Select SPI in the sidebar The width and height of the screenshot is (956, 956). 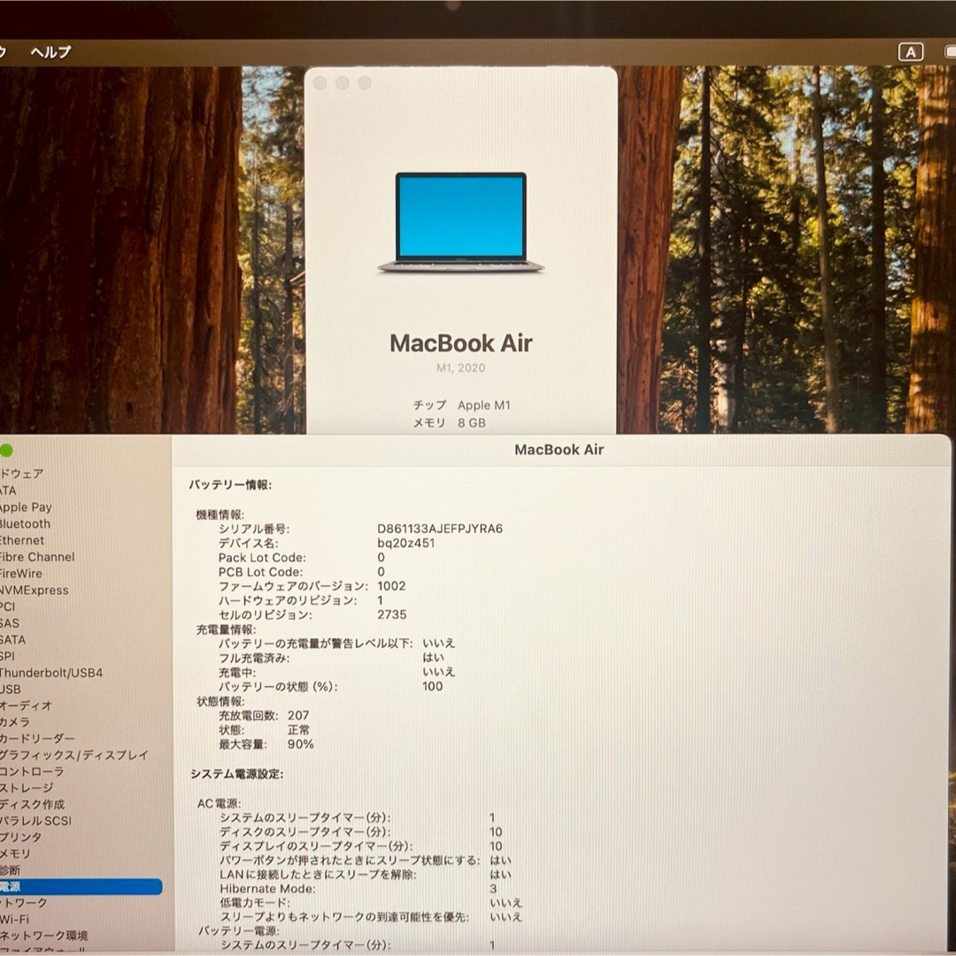(7, 656)
